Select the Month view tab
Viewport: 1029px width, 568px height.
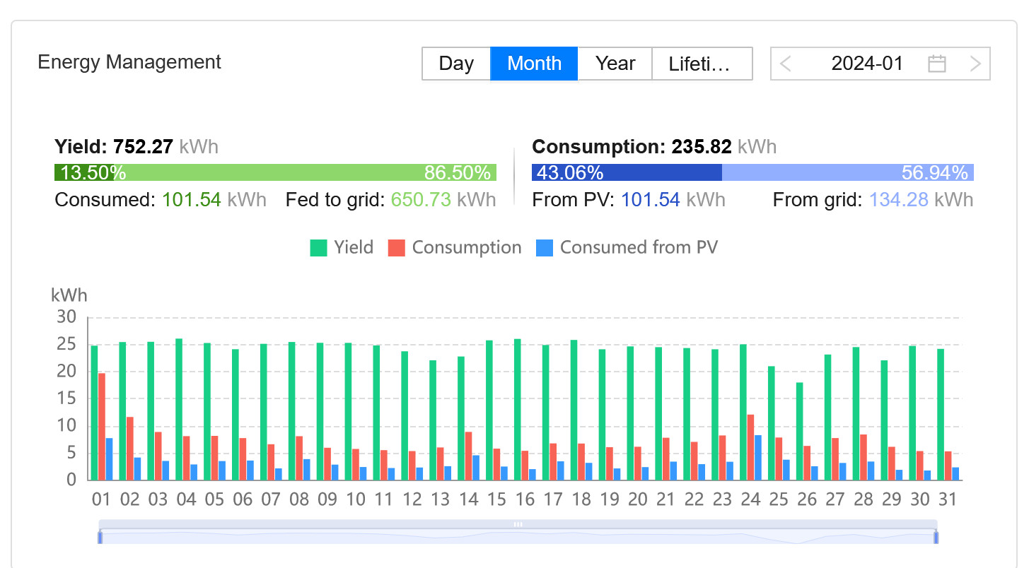[534, 64]
